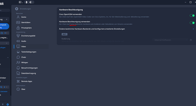Mute the speaker output in the top bar
196x106 pixels.
point(30,2)
